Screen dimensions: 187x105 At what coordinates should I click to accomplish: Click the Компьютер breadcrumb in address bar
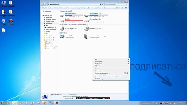tap(54, 4)
